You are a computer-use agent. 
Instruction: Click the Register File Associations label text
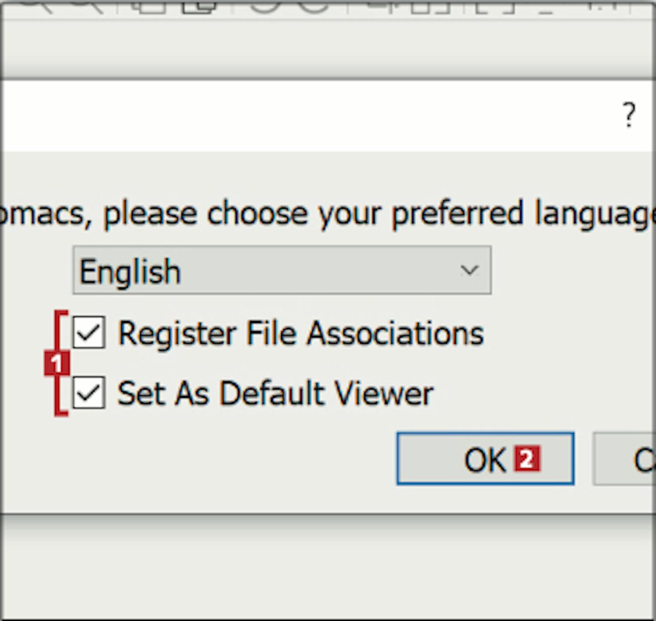[301, 333]
